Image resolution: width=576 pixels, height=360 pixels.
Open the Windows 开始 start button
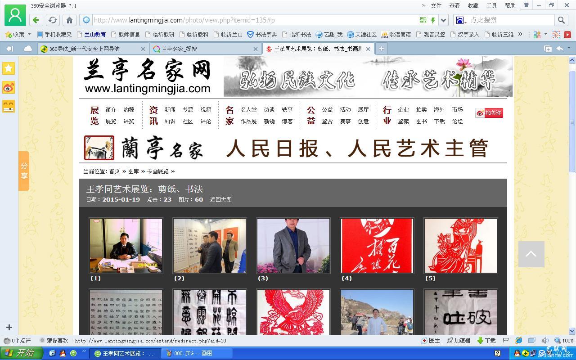pos(21,353)
